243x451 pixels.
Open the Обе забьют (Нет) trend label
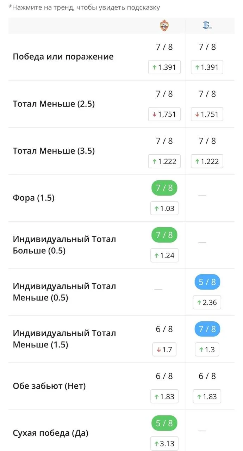pyautogui.click(x=49, y=386)
